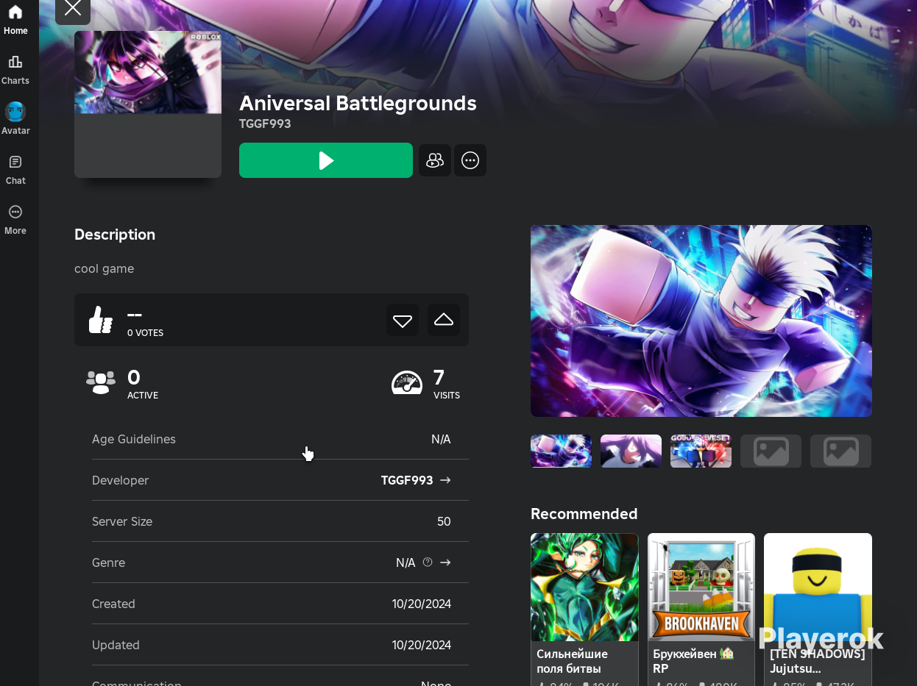Open recommended TEN SHADOWS Jujutsu card
The image size is (917, 686).
[818, 610]
